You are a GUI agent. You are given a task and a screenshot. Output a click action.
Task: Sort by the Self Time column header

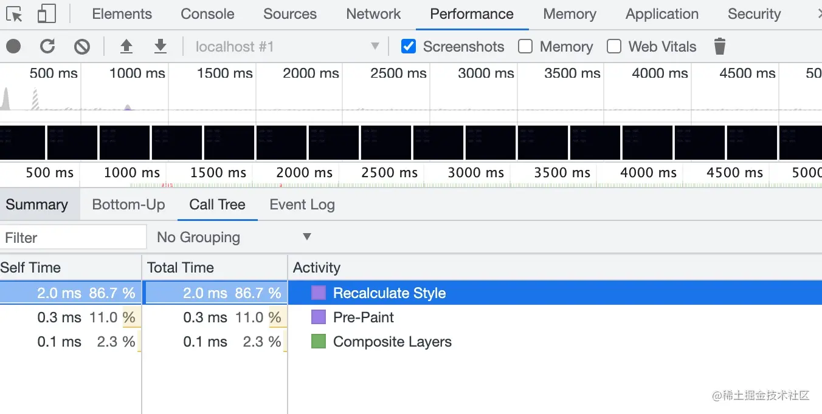click(x=30, y=268)
